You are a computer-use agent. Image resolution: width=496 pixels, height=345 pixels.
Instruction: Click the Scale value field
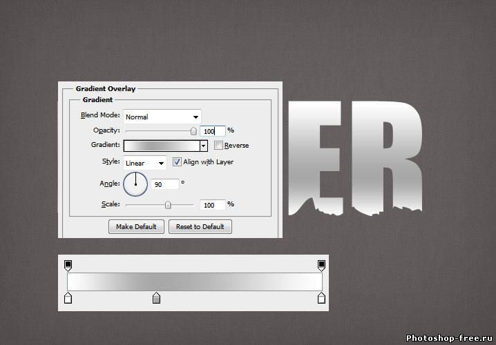coord(212,205)
